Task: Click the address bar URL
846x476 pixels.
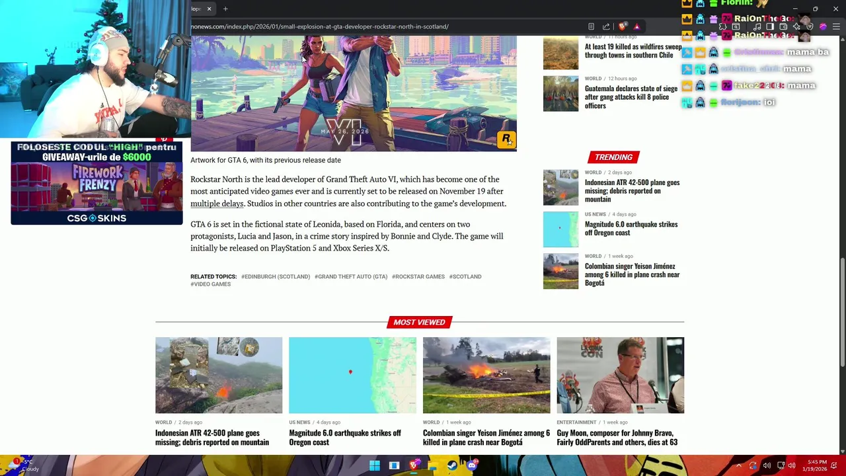Action: [x=320, y=26]
